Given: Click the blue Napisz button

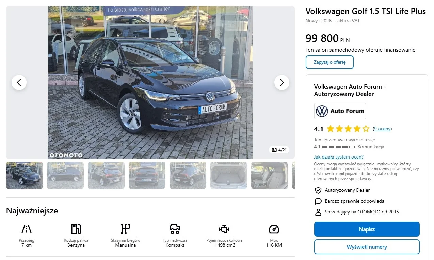Looking at the screenshot, I should [367, 229].
